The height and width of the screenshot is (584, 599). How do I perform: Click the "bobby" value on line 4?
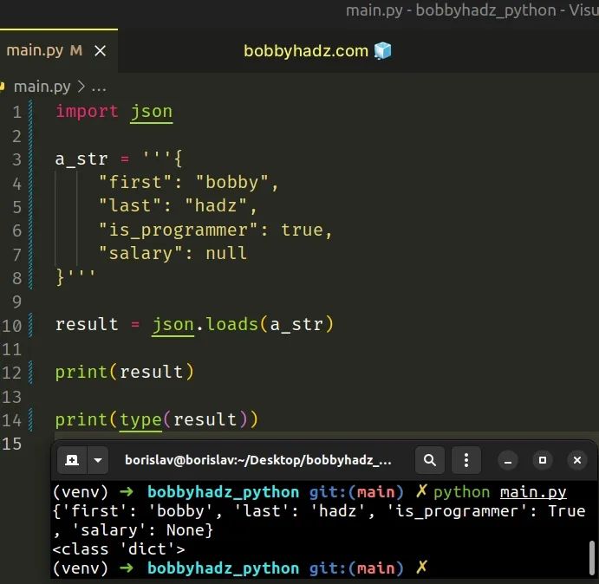tap(232, 183)
